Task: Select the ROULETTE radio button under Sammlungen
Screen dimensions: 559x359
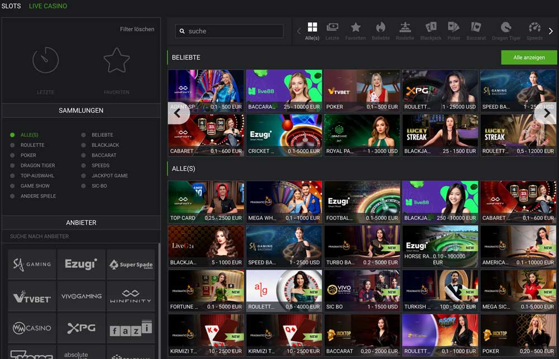Action: (12, 145)
